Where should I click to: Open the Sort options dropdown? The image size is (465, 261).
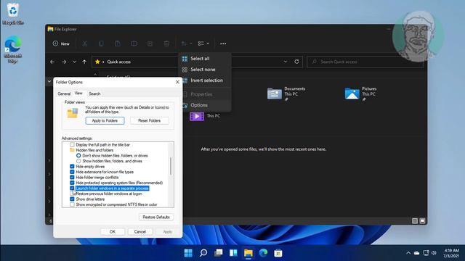pos(187,43)
